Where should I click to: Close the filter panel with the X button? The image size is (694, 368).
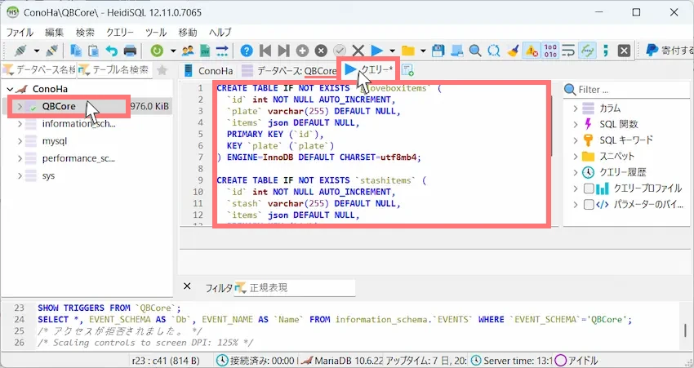point(187,286)
